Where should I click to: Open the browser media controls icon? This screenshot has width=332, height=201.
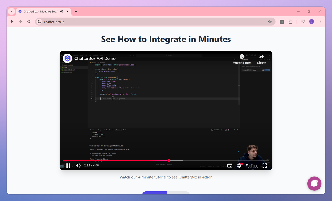coord(303,22)
